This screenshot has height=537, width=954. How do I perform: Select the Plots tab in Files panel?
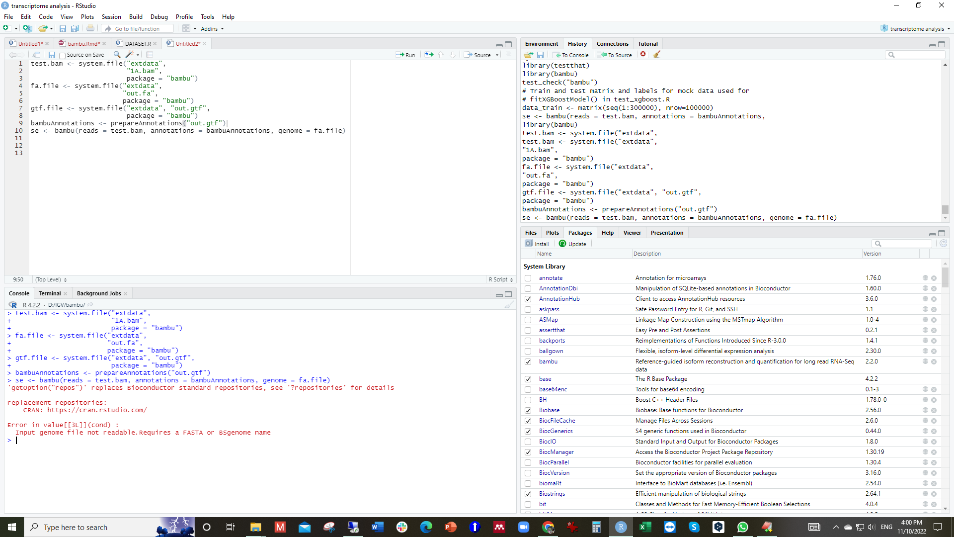point(553,232)
